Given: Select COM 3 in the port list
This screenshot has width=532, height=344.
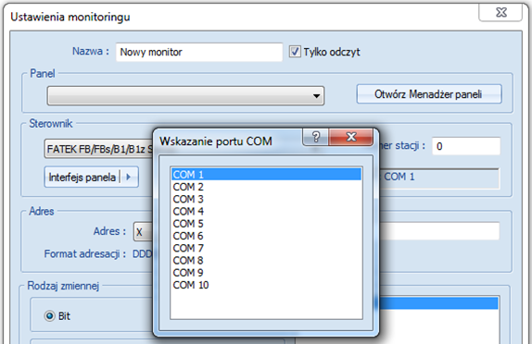Looking at the screenshot, I should click(266, 199).
